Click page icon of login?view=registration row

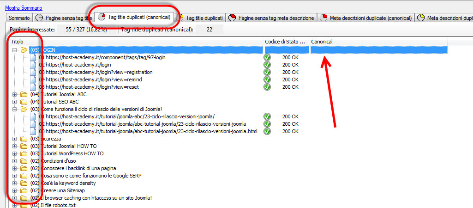33,72
